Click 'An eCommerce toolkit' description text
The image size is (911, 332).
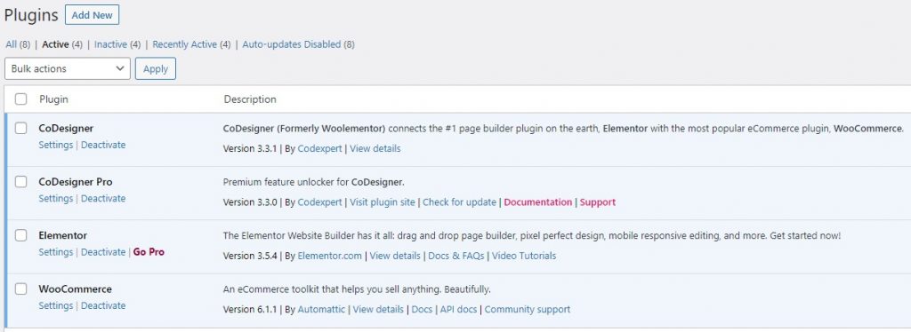[x=357, y=289]
